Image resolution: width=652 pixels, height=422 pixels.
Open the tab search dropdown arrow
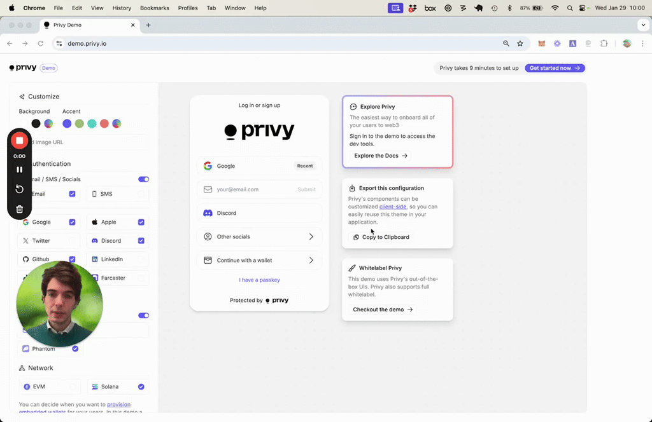click(x=643, y=25)
